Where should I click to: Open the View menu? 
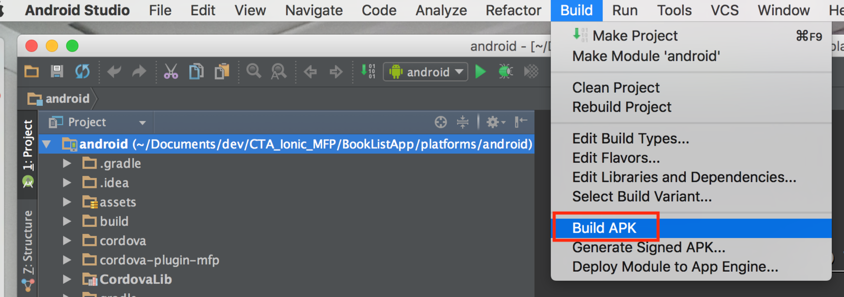(250, 11)
